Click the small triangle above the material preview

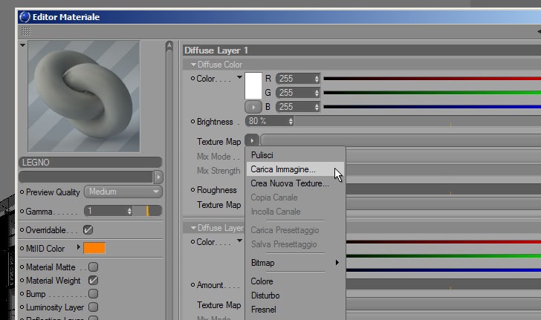pyautogui.click(x=23, y=45)
